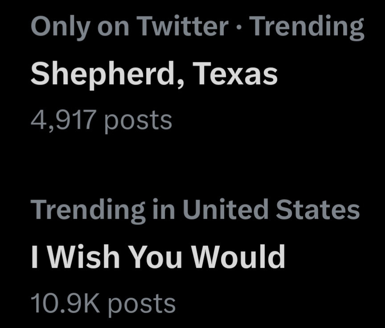Click the Only on Twitter text

point(129,27)
